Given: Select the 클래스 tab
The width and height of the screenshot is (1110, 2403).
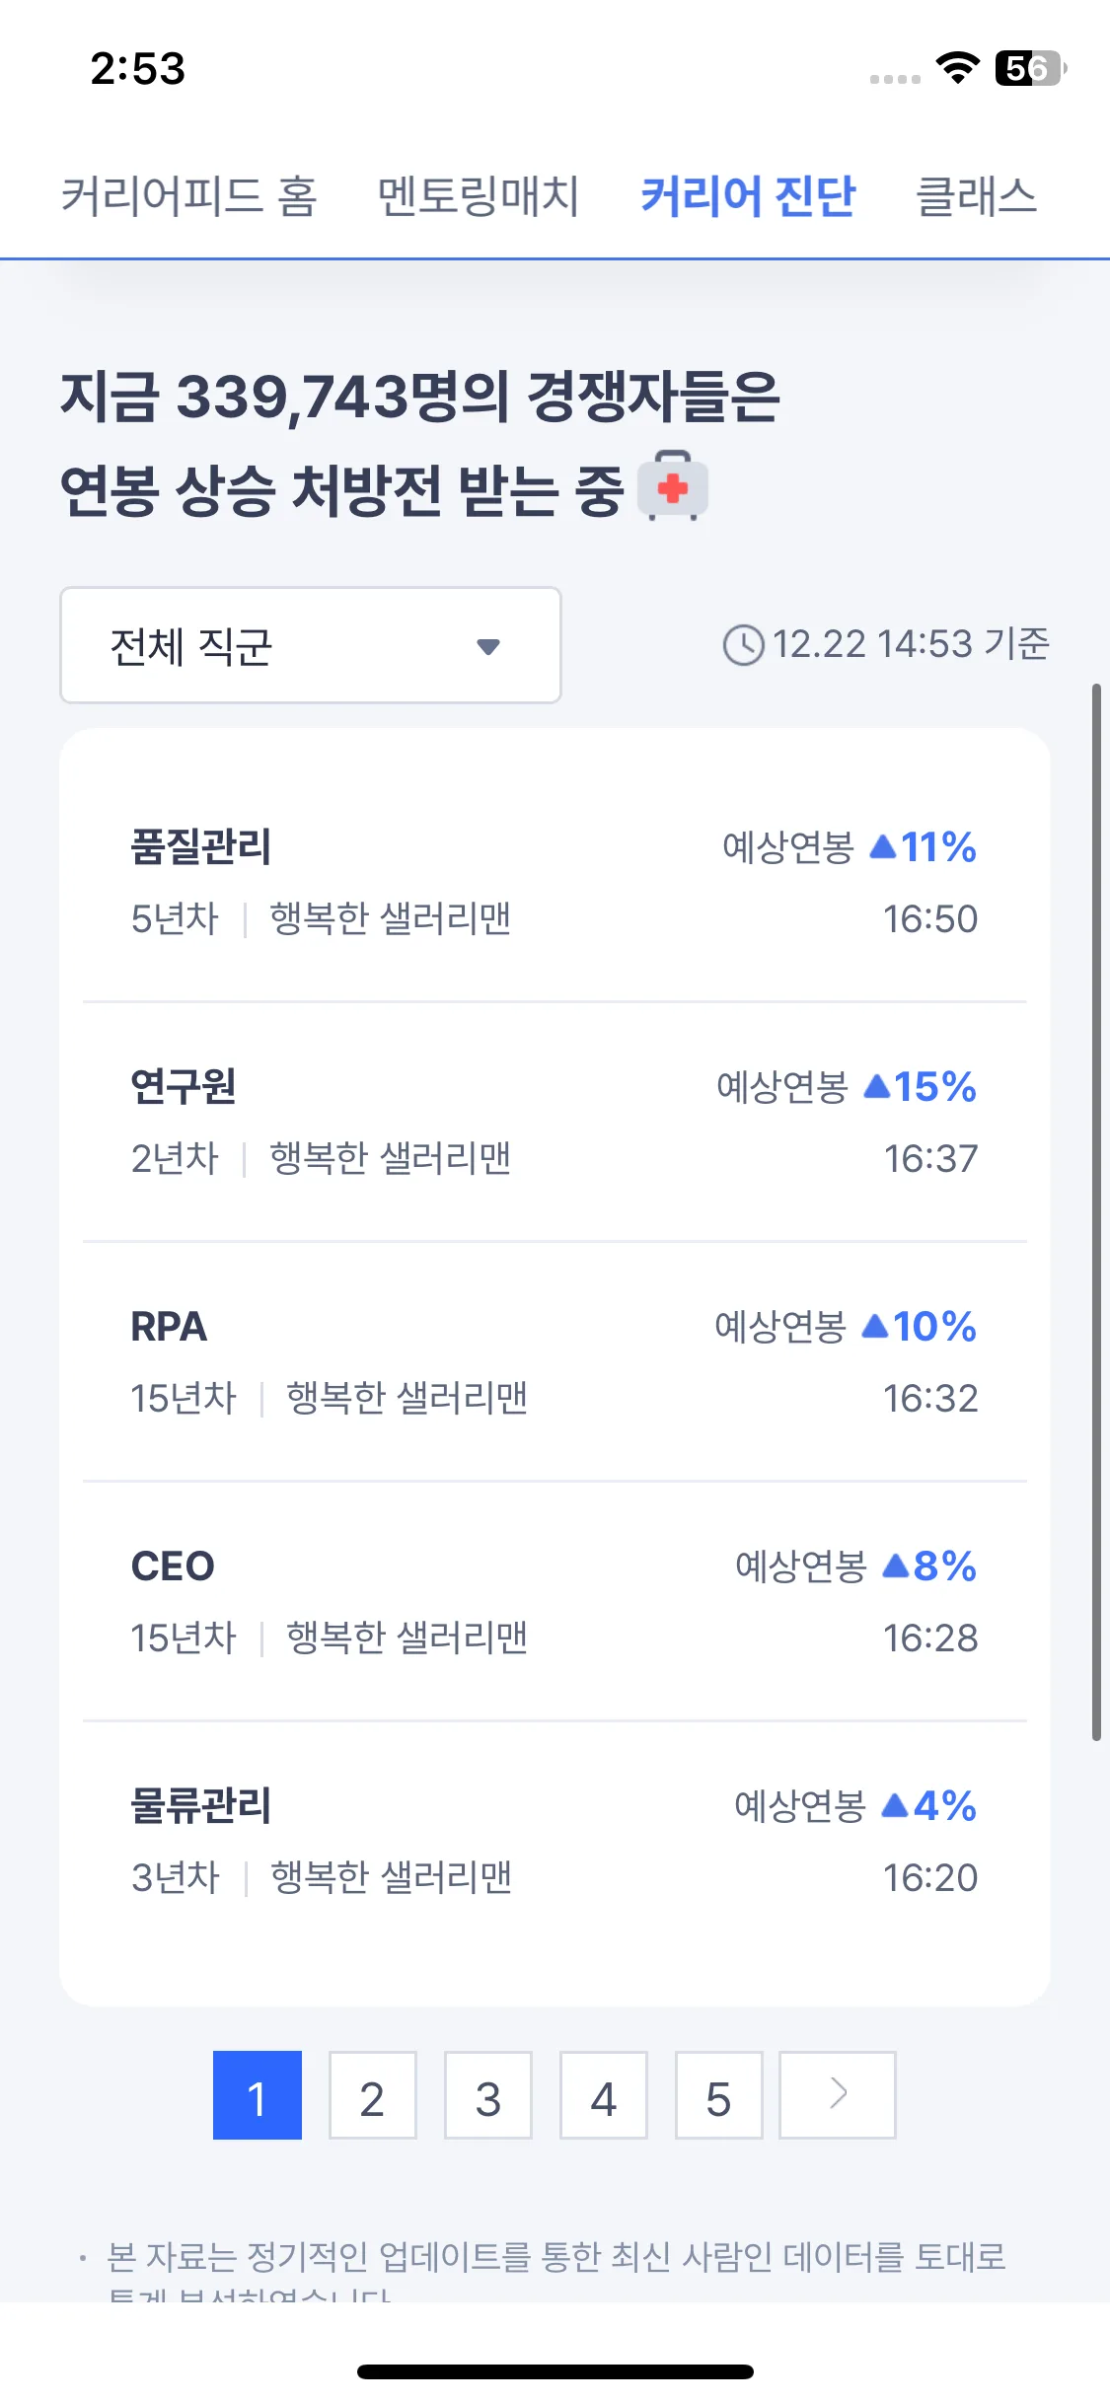Looking at the screenshot, I should (976, 195).
